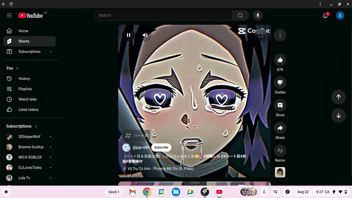Image resolution: width=352 pixels, height=198 pixels.
Task: Click the shelf microphone icon
Action: pyautogui.click(x=264, y=192)
